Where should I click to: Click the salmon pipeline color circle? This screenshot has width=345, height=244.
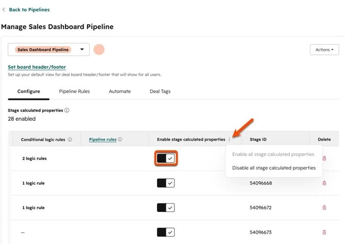99,49
